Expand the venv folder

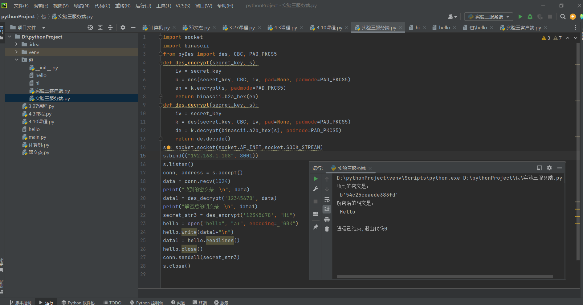17,52
